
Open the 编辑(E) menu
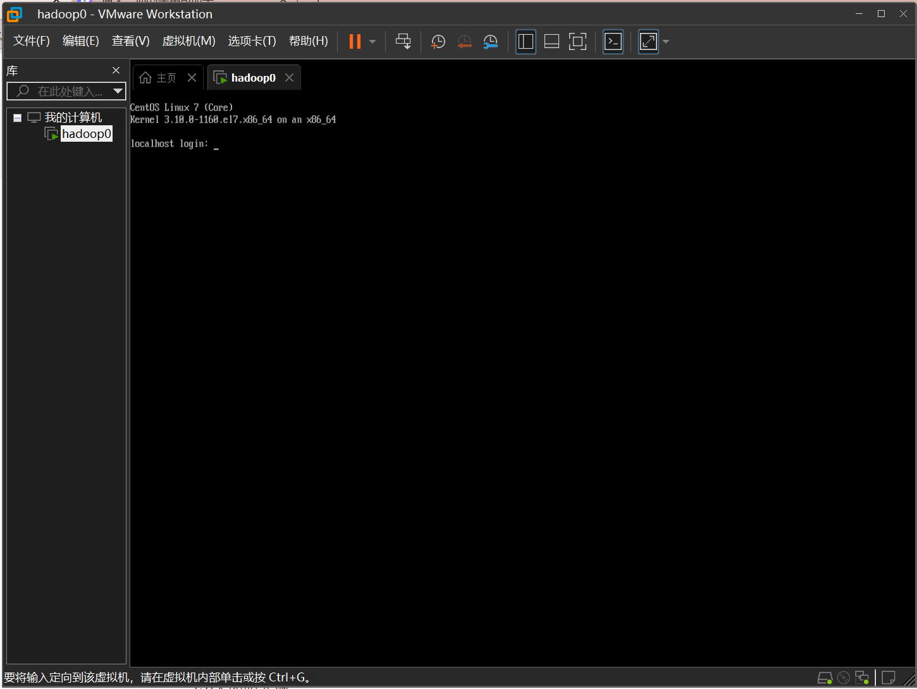[81, 41]
